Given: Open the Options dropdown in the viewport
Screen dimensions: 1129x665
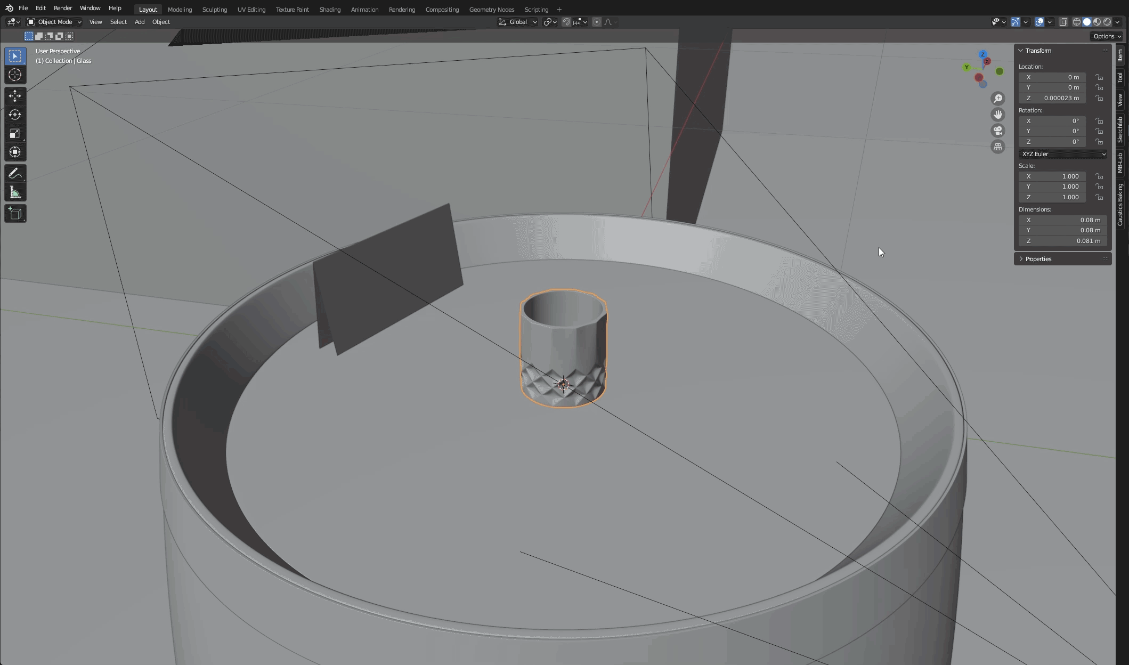Looking at the screenshot, I should click(1106, 36).
